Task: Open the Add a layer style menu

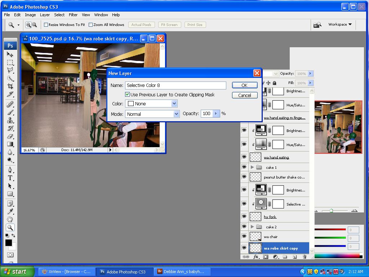Action: coord(256,257)
